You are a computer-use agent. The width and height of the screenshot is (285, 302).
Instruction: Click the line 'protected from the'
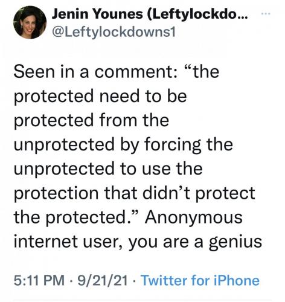click(x=91, y=121)
